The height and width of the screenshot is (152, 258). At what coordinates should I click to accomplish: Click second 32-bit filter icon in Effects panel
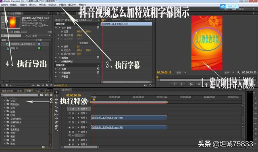[47, 95]
